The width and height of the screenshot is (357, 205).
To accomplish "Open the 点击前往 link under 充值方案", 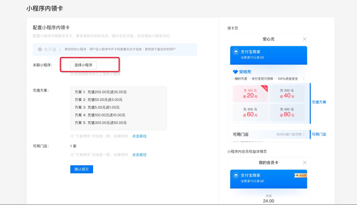I will pos(139,136).
